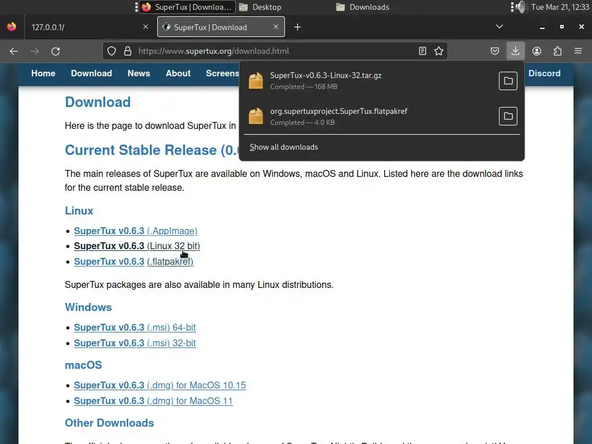Open Home in the site navigation

pyautogui.click(x=43, y=73)
